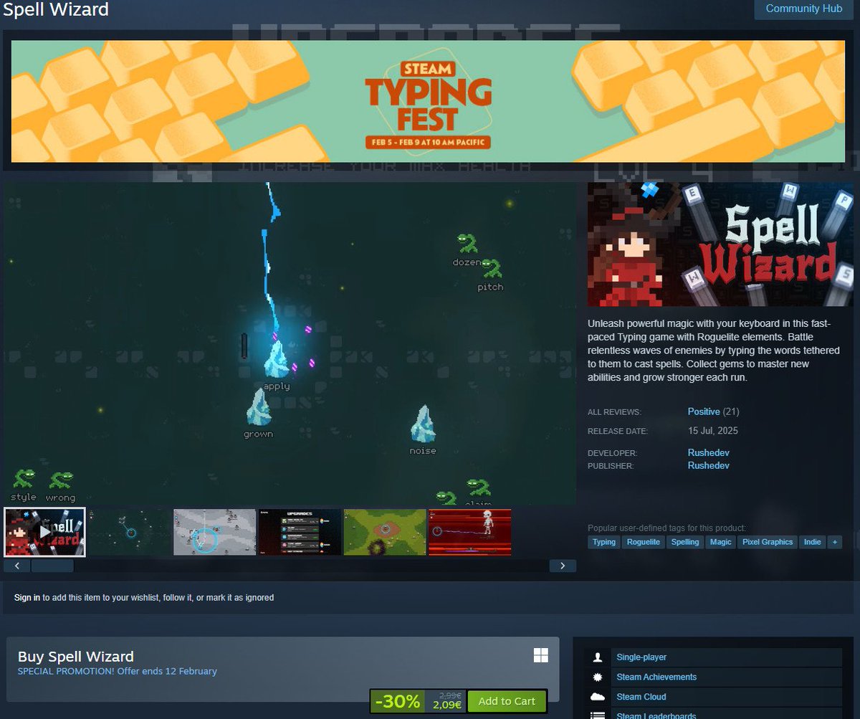Open the Single-player feature link
The height and width of the screenshot is (719, 860).
pyautogui.click(x=641, y=657)
